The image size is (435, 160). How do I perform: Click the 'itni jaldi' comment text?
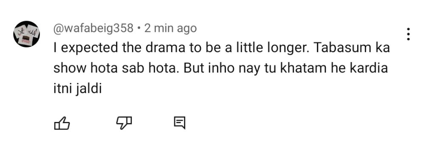tap(78, 89)
